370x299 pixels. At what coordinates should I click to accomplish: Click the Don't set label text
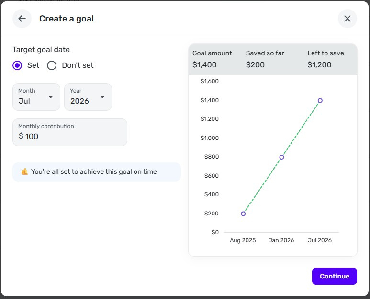click(x=78, y=65)
